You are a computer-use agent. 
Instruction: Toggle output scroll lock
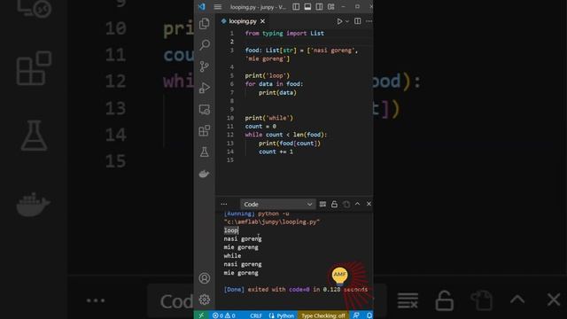(x=334, y=205)
